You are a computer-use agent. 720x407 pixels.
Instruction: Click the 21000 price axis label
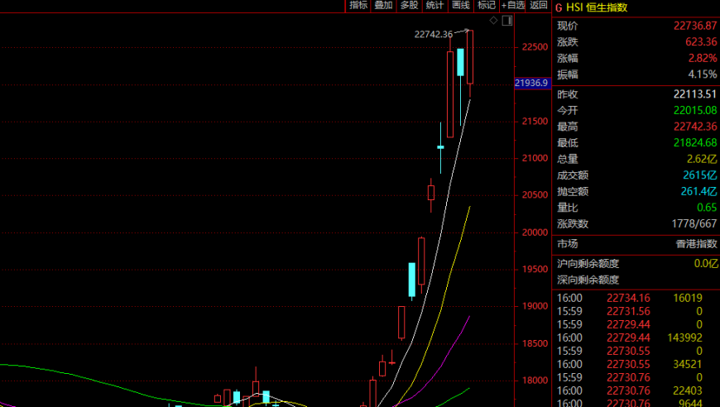pos(535,158)
